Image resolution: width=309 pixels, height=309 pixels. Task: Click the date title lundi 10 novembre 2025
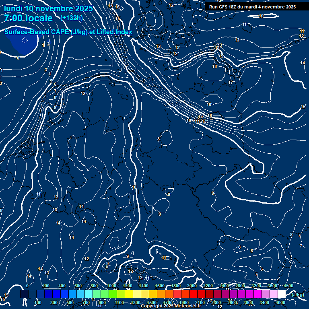(48, 8)
